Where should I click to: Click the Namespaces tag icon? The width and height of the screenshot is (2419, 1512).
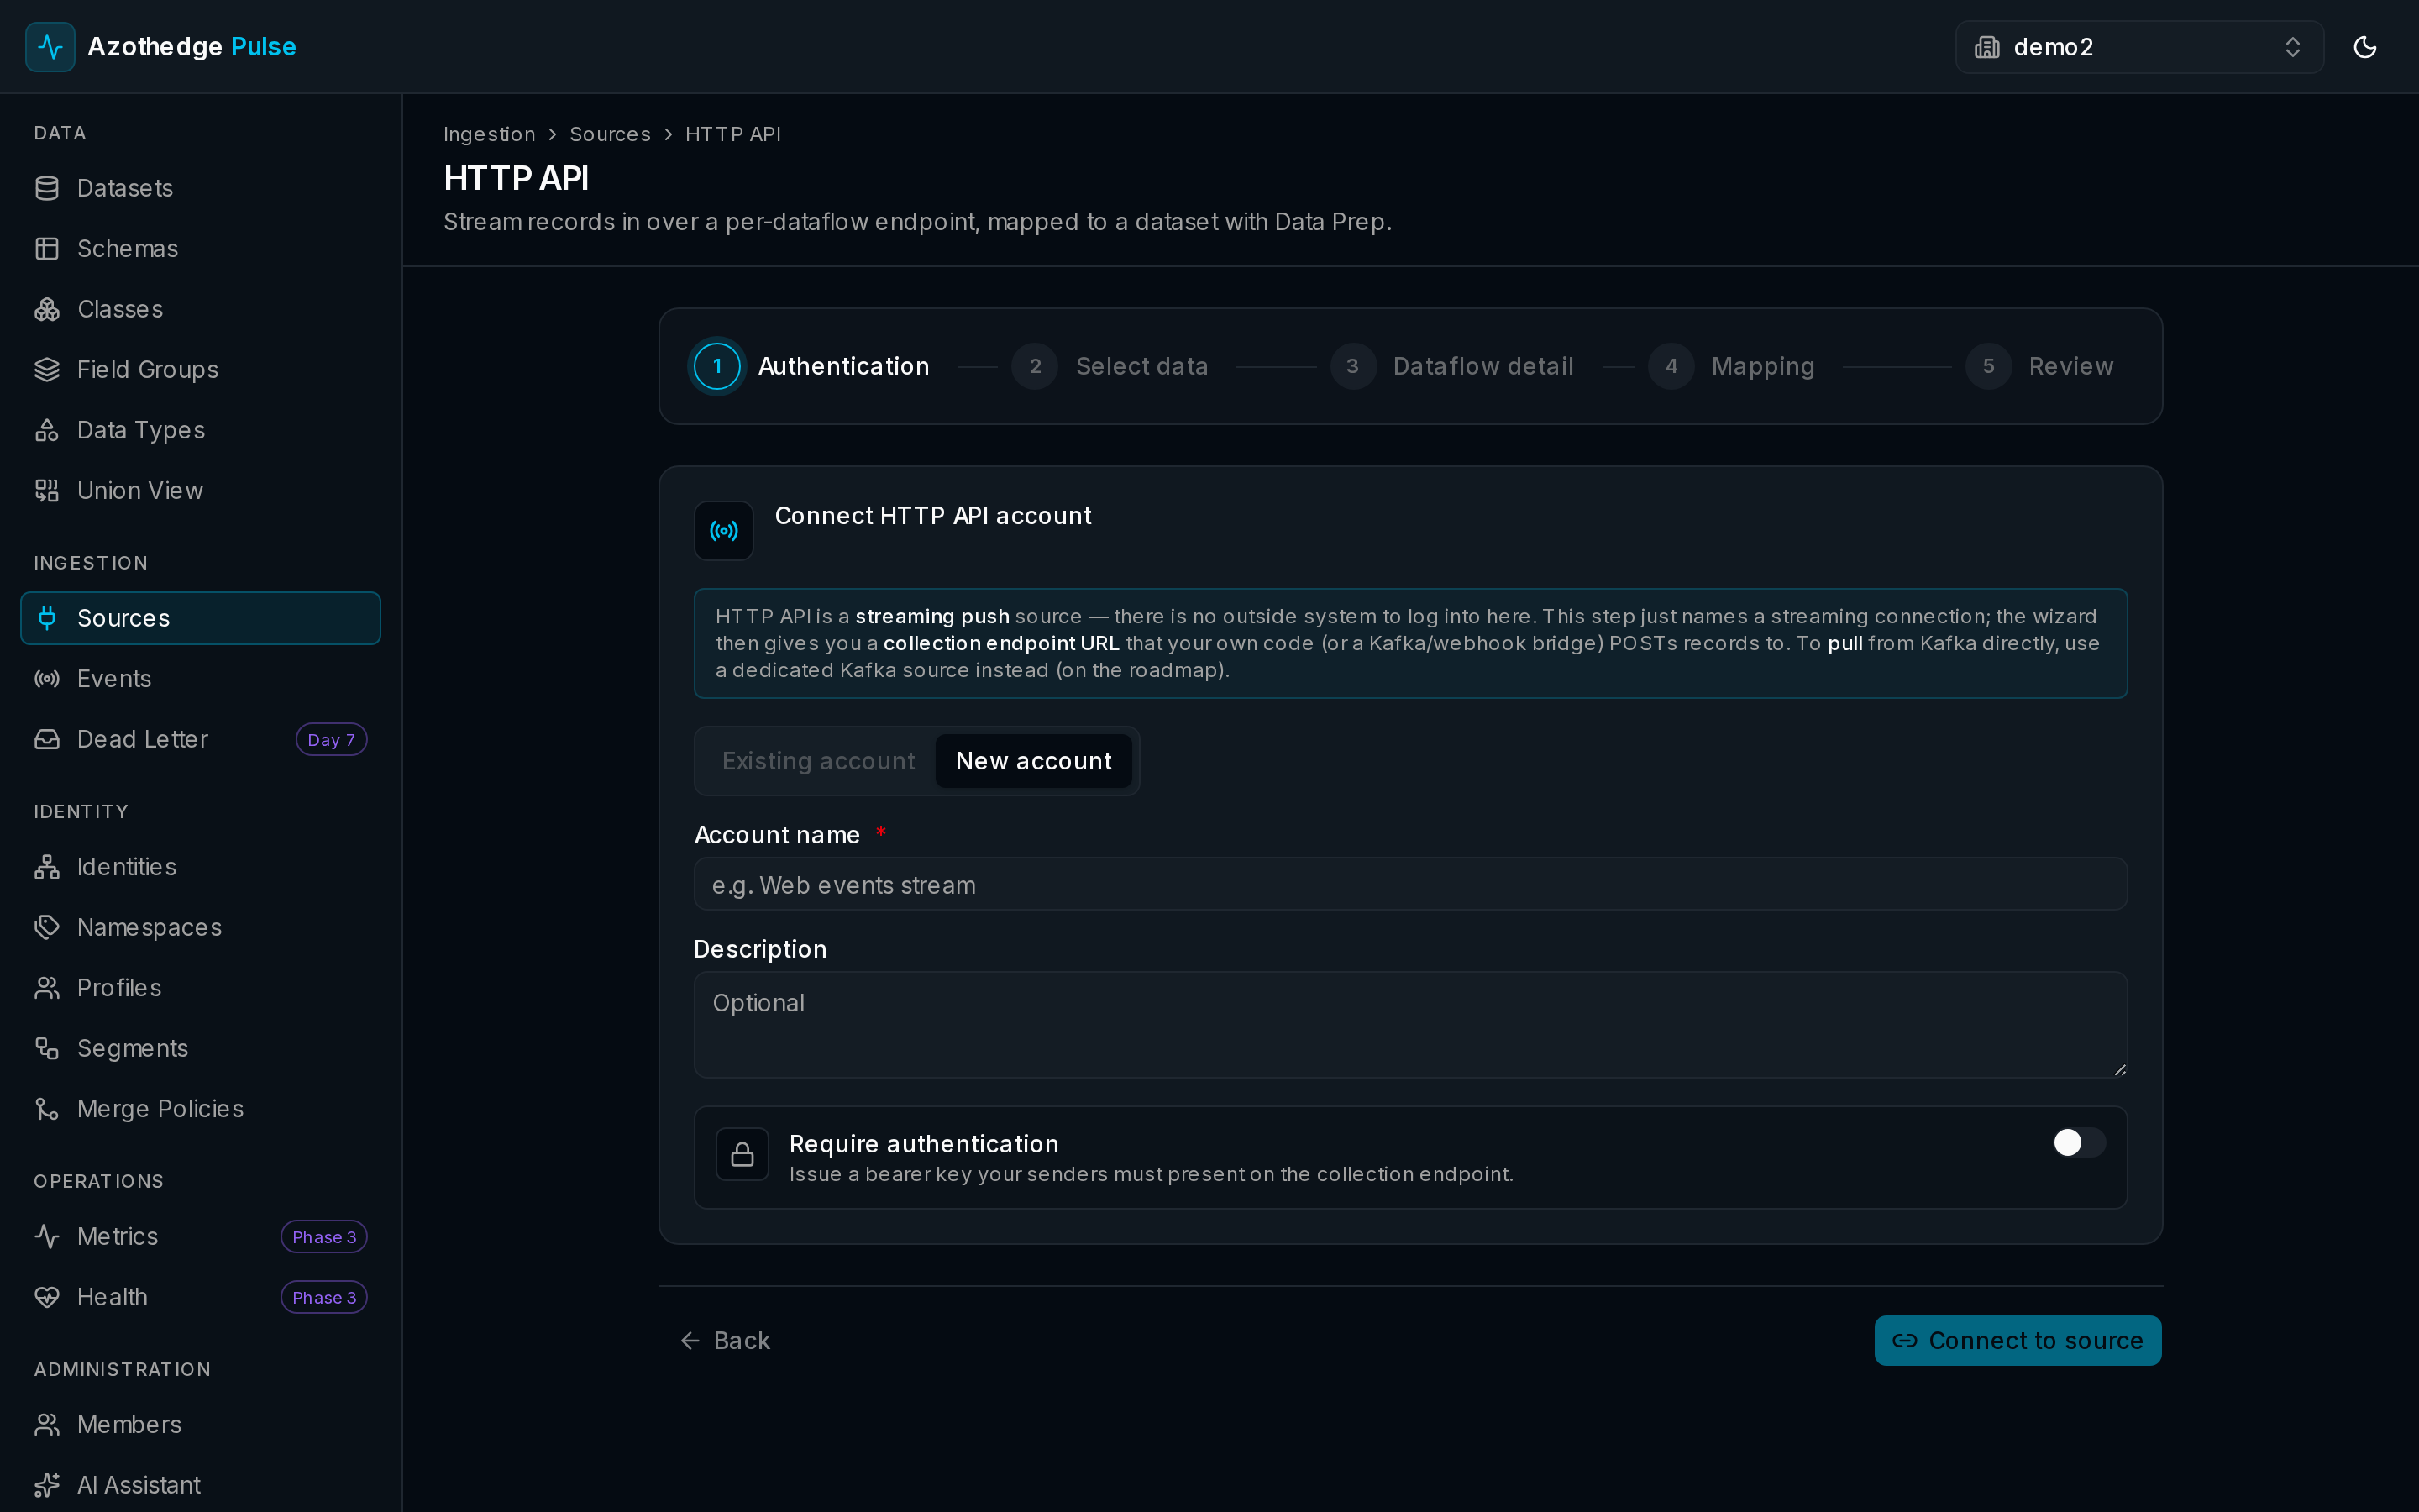[47, 927]
